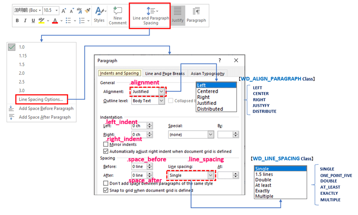
Task: Open the Bullets dropdown arrow
Action: point(75,21)
